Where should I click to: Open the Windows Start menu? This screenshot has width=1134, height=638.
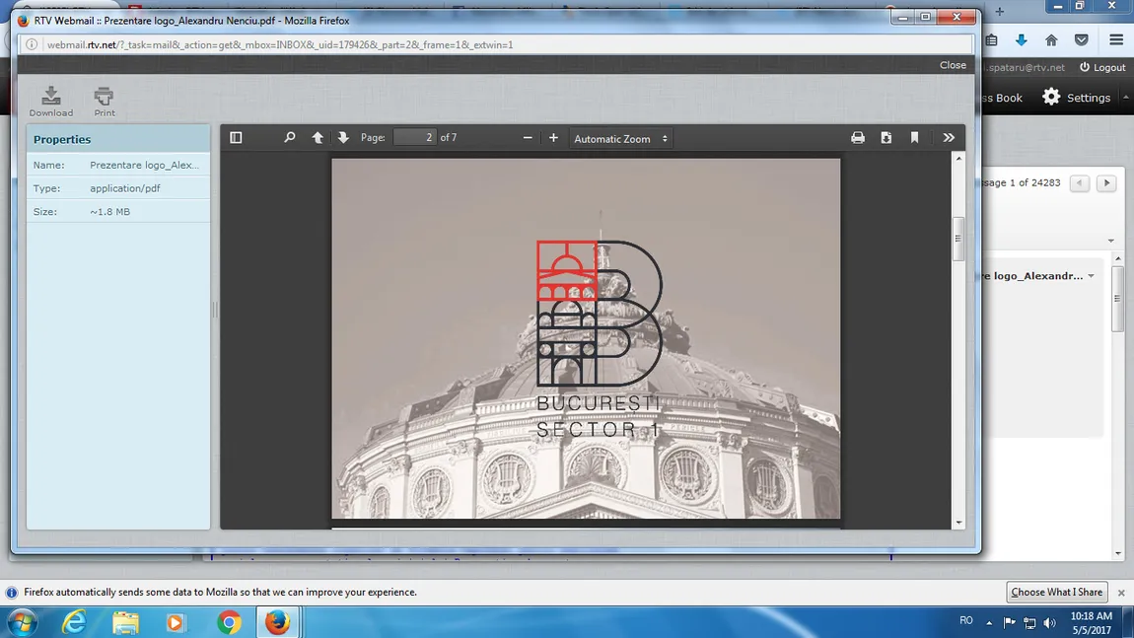(x=22, y=622)
